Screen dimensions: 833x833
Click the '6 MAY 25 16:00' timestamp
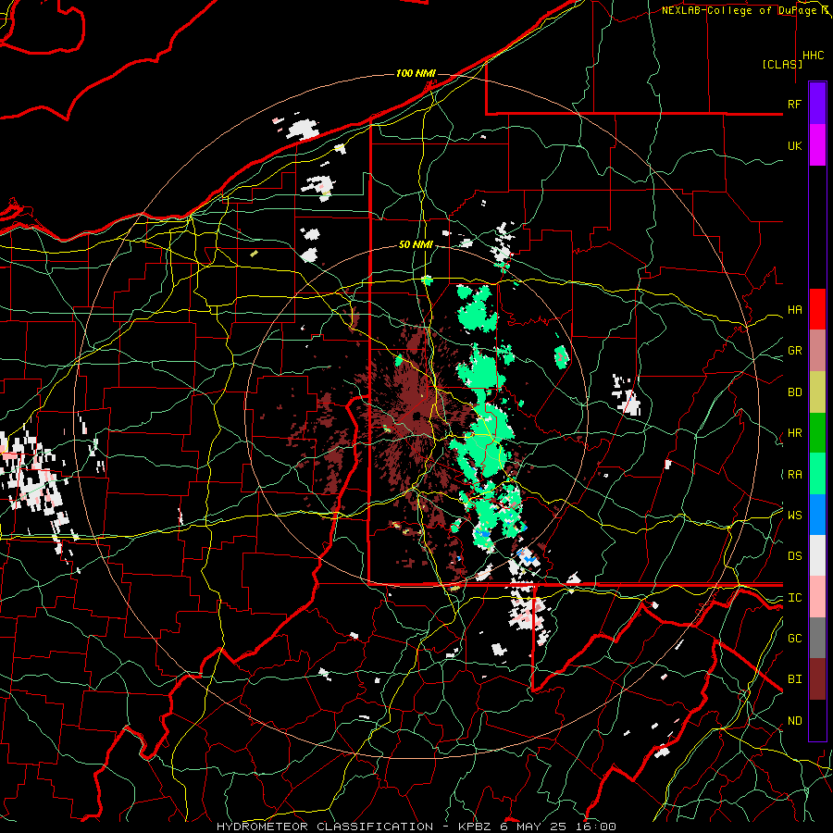(558, 827)
